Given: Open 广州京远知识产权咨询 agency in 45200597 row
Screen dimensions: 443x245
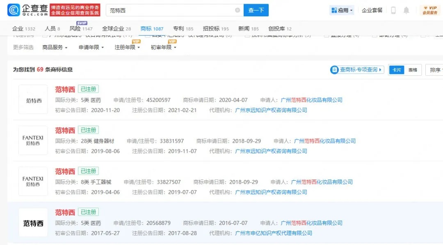Looking at the screenshot, I should click(271, 110).
